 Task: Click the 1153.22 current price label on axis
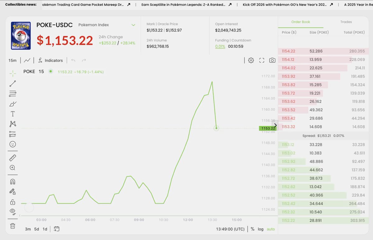coord(268,128)
